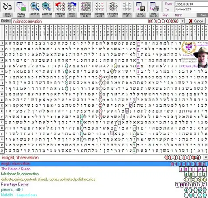Go to the Next code
The width and height of the screenshot is (208, 198).
(x=72, y=7)
